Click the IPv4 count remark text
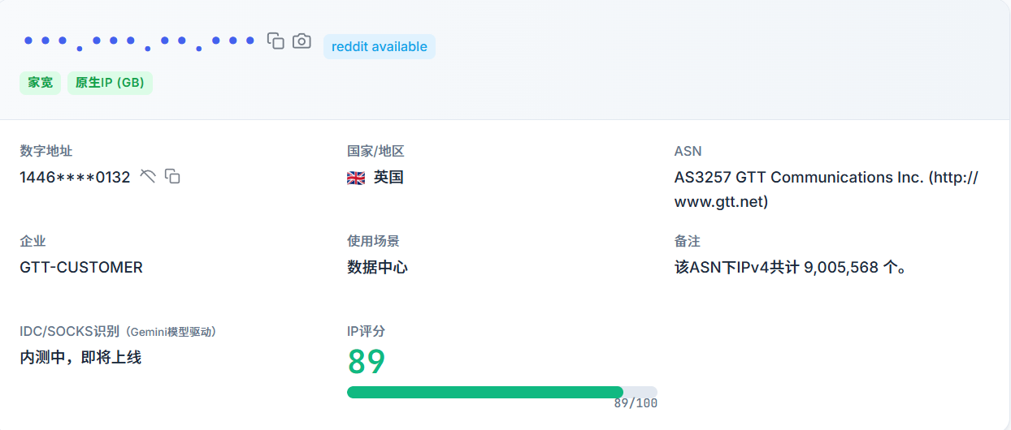Viewport: 1011px width, 430px height. 790,267
